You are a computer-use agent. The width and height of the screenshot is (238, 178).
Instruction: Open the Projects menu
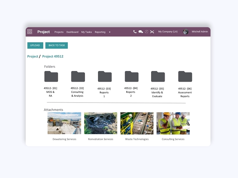point(59,32)
